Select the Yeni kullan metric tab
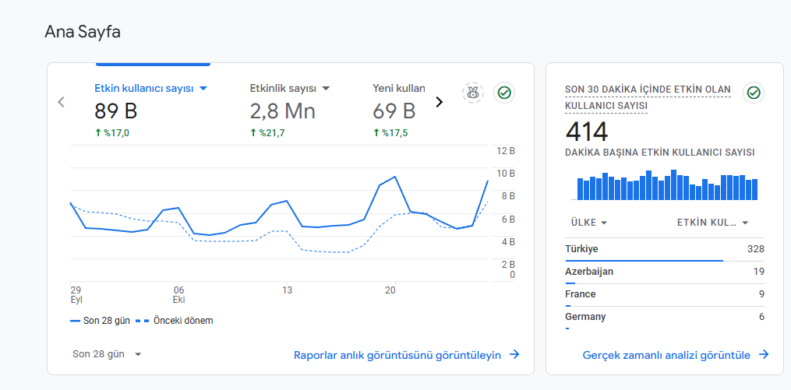The width and height of the screenshot is (791, 390). (x=398, y=110)
